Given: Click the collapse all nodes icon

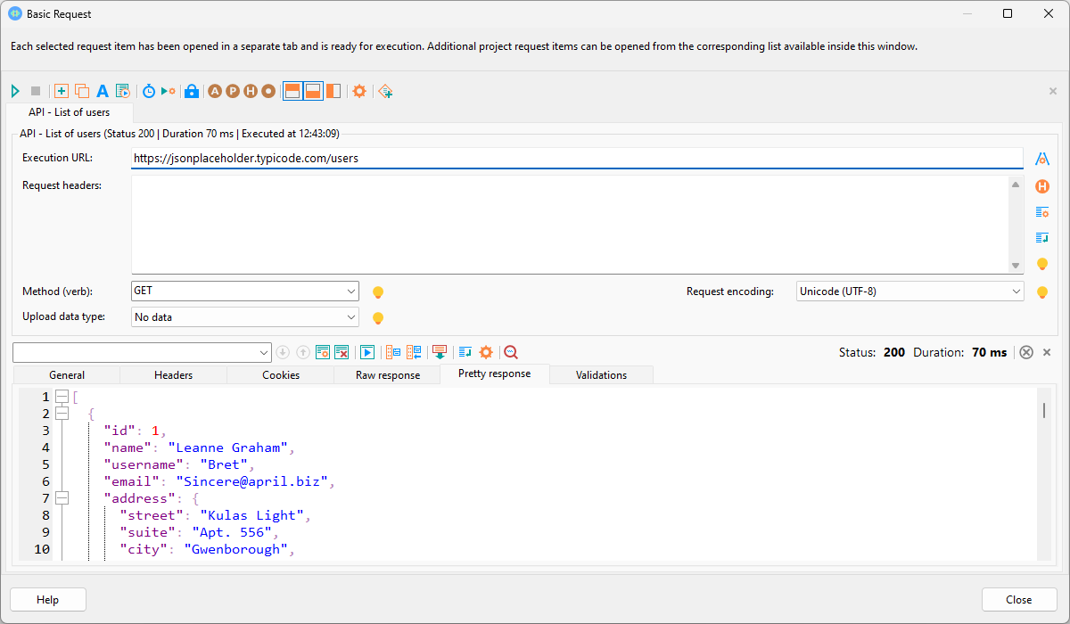Looking at the screenshot, I should pos(414,352).
